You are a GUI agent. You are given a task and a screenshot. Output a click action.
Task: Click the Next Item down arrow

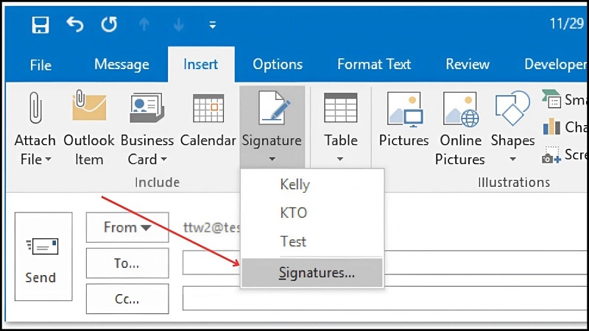point(179,25)
